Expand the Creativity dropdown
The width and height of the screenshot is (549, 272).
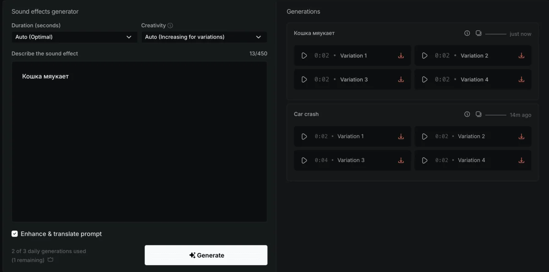204,37
